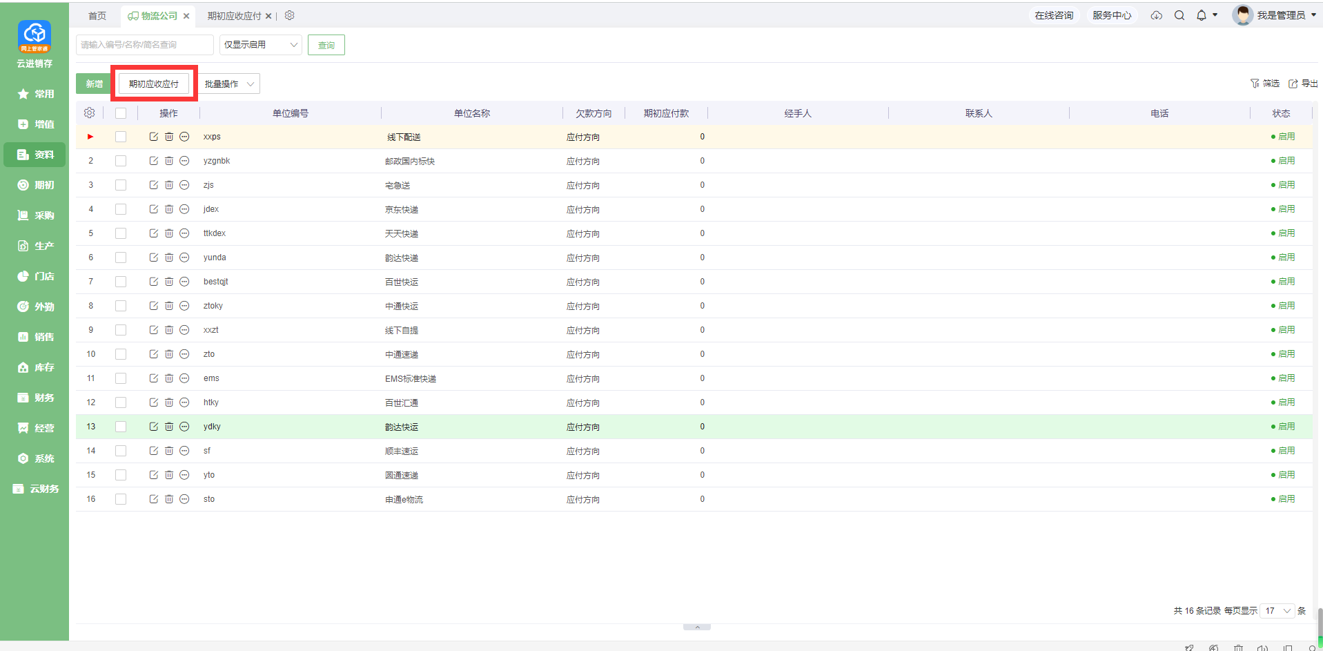Open table column settings gear
Viewport: 1323px width, 651px height.
(89, 113)
